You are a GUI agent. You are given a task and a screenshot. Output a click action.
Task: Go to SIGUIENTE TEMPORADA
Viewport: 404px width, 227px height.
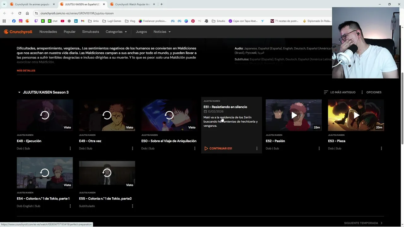pos(363,223)
